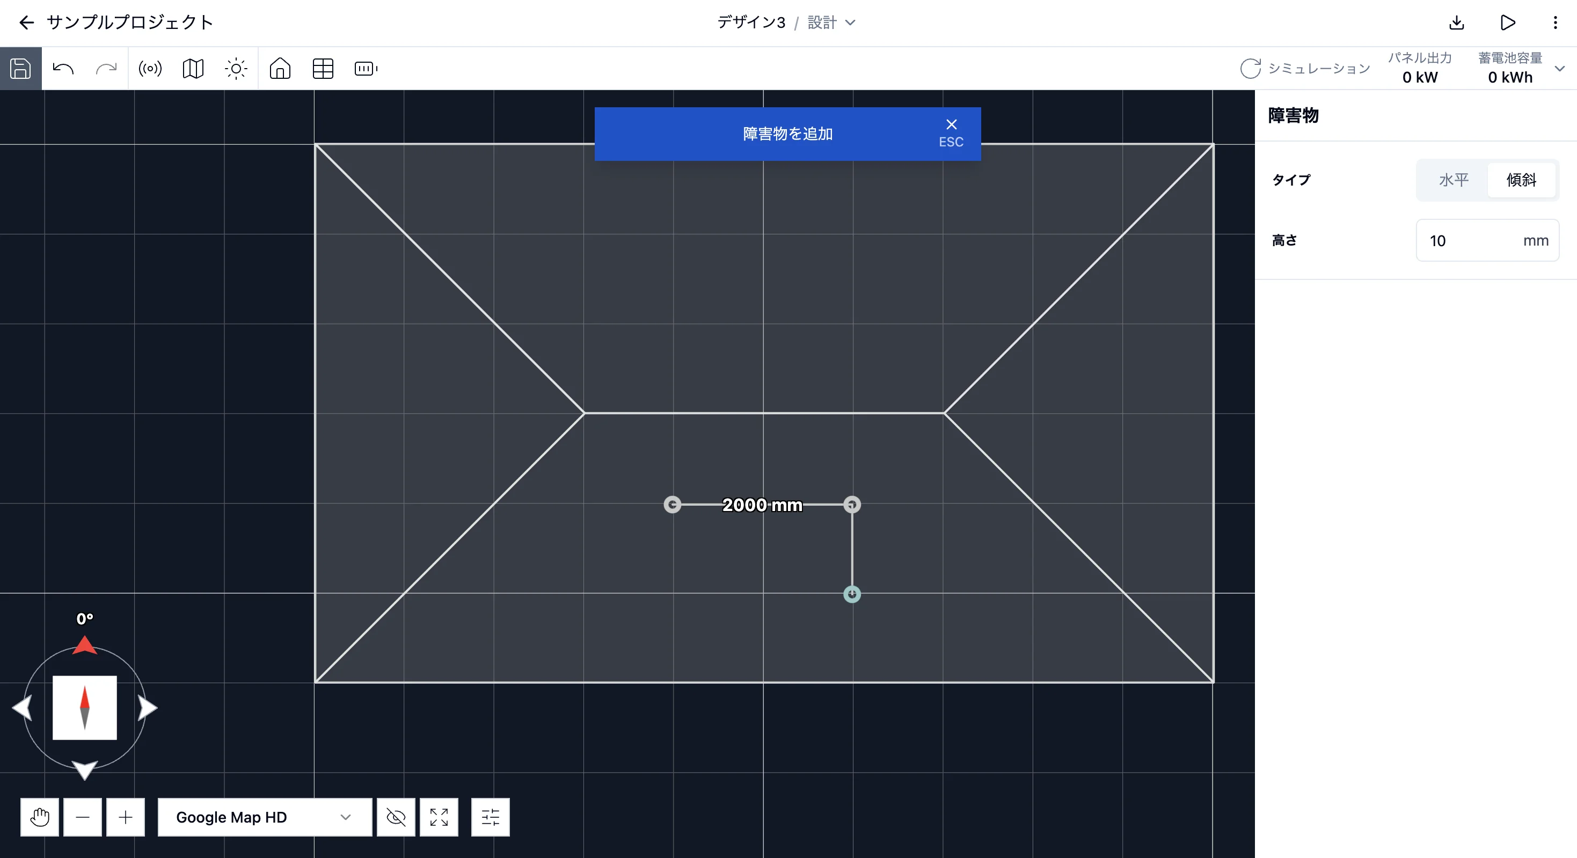Rotate view left with compass arrow
1577x858 pixels.
(x=22, y=707)
